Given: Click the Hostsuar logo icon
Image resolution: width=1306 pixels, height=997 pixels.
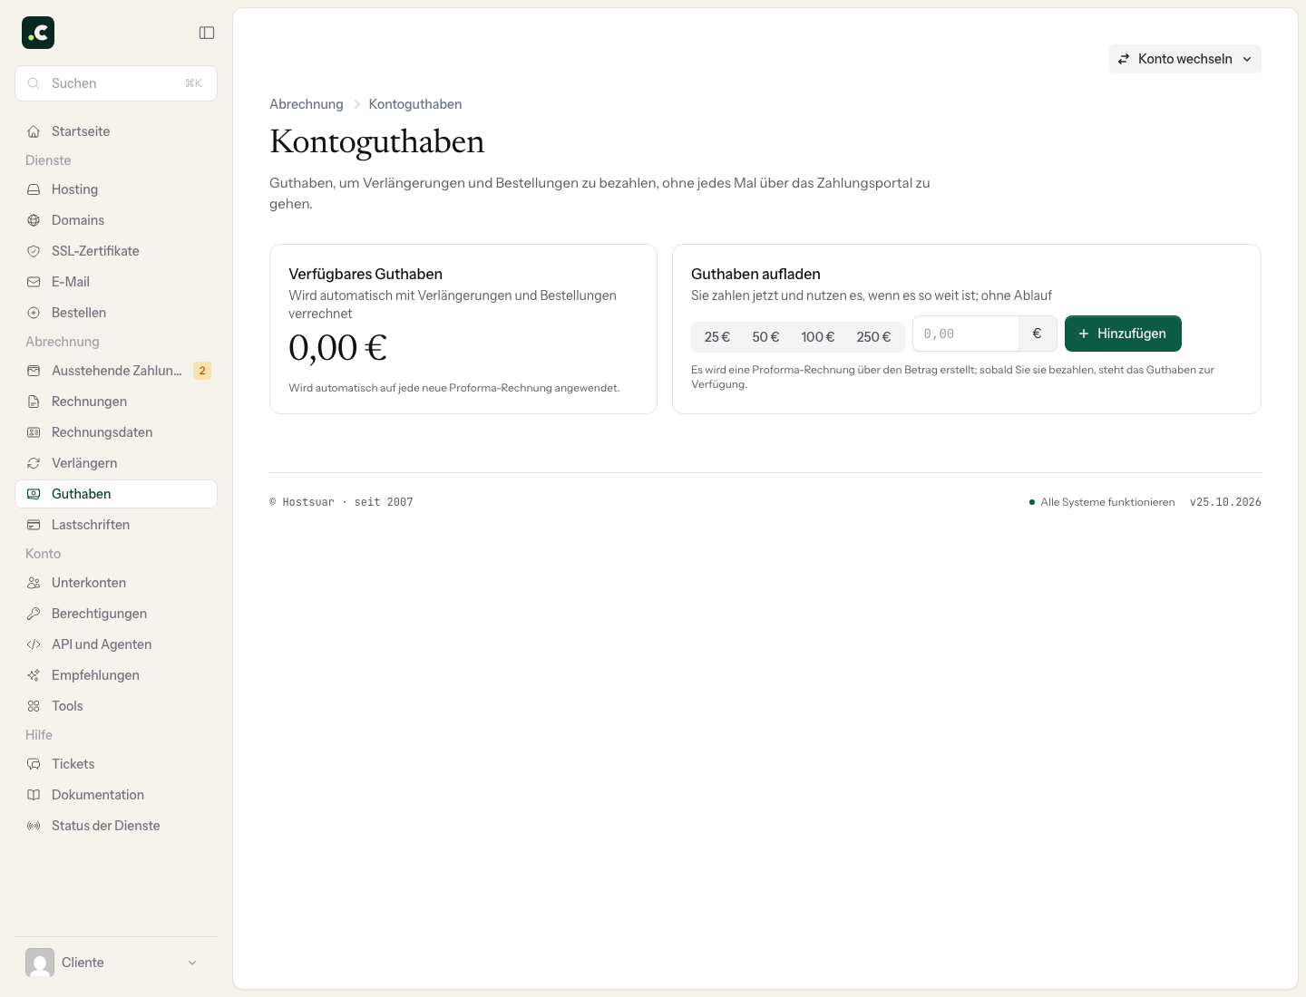Looking at the screenshot, I should coord(38,33).
